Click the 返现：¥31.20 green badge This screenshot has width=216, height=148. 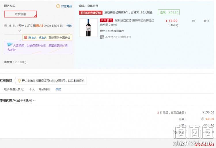click(x=169, y=12)
